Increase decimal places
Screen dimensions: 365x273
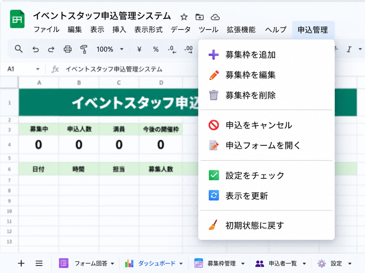tap(189, 50)
